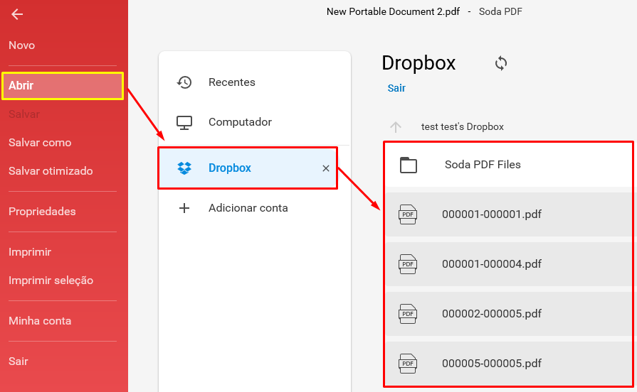The image size is (637, 392).
Task: Select Salvar otimizado entry
Action: [x=51, y=170]
